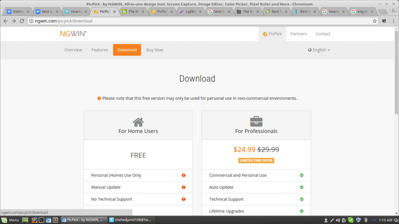
Task: Switch to the eng to browser tab
Action: (362, 12)
